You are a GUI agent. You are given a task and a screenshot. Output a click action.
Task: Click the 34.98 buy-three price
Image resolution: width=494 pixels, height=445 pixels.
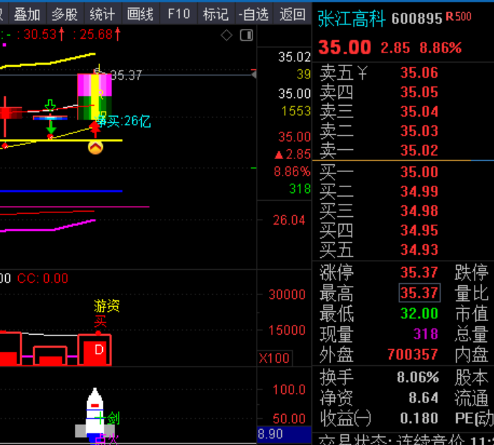point(419,211)
